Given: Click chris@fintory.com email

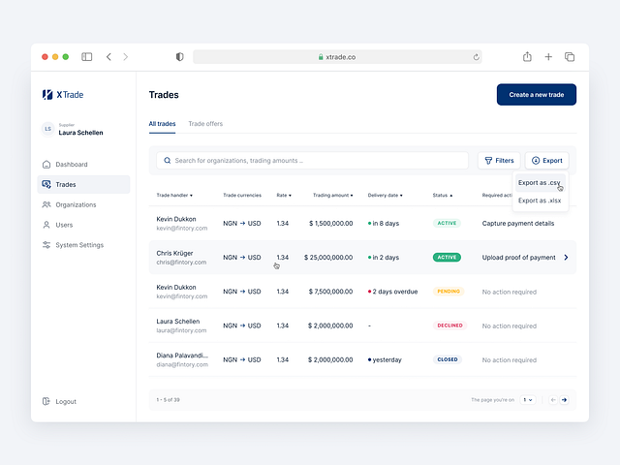Looking at the screenshot, I should point(181,263).
